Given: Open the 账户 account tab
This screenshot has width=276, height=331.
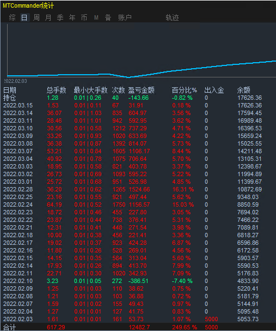Looking at the screenshot, I should 125,17.
